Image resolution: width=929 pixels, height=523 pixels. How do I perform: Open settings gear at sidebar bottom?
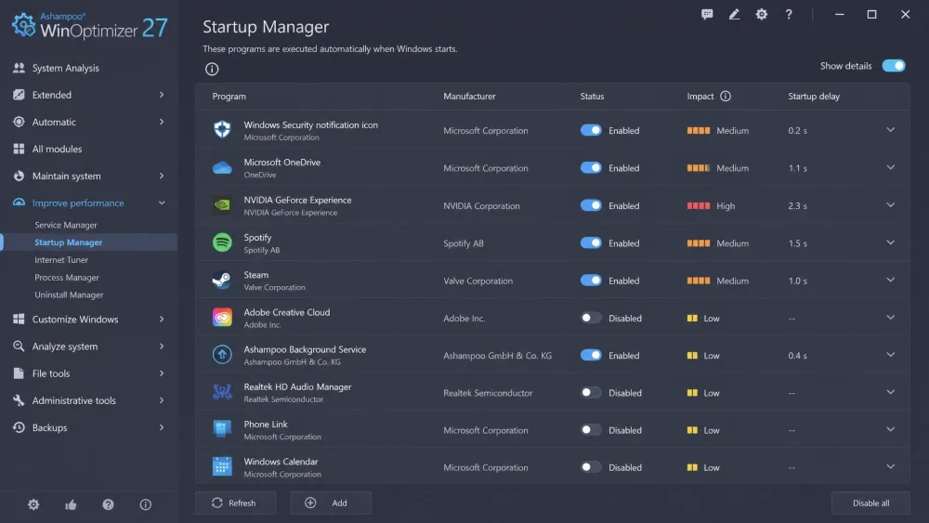(x=33, y=504)
